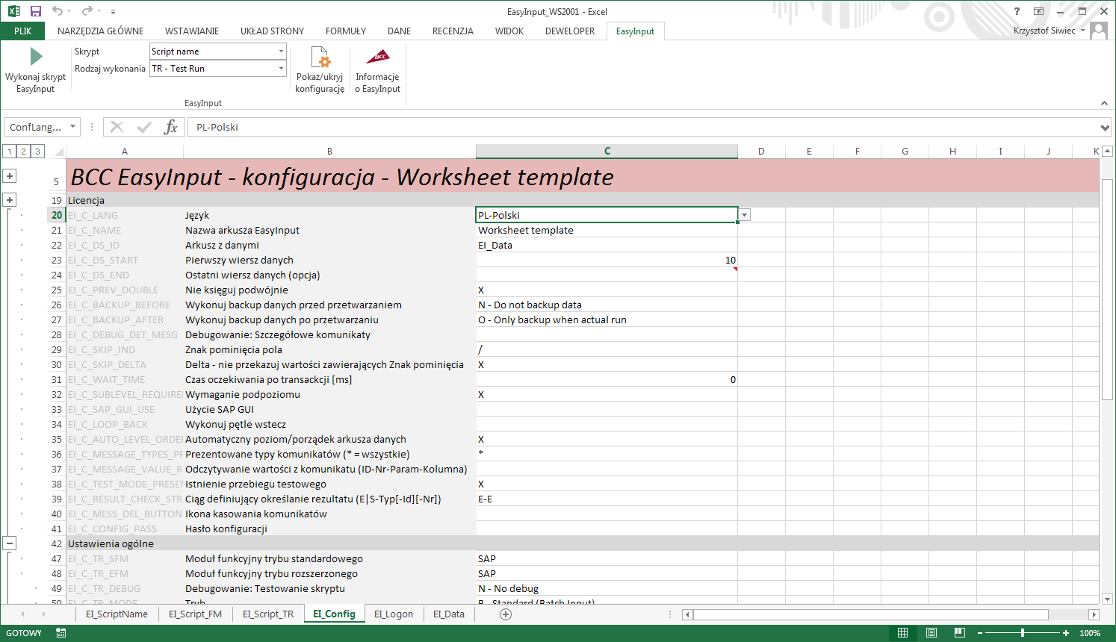Screen dimensions: 1116x642
Task: Save the workbook via floppy disk icon
Action: pos(36,11)
